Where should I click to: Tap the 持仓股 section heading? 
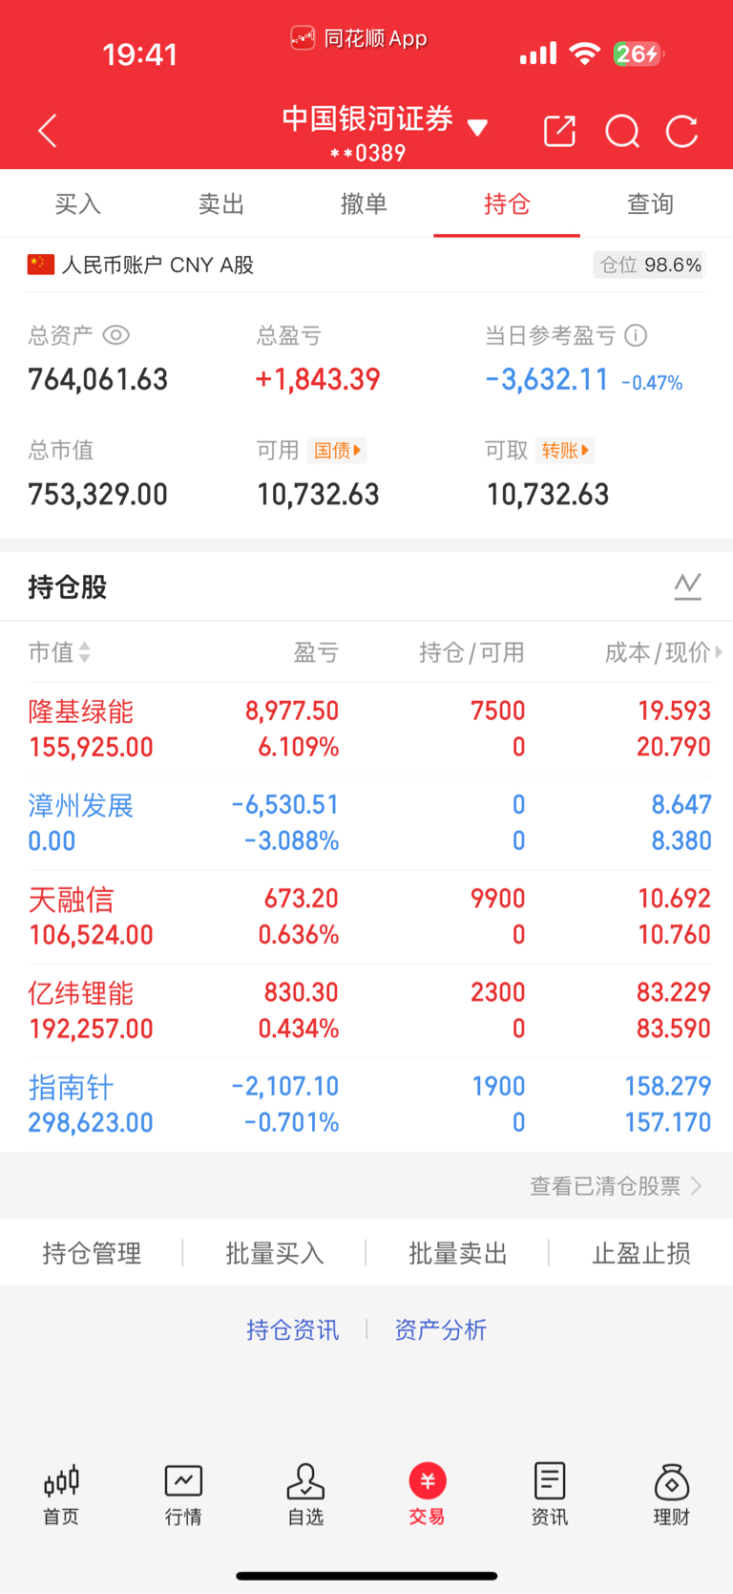coord(68,586)
